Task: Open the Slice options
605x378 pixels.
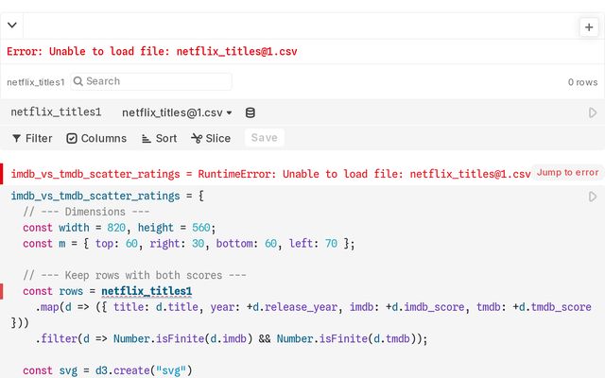Action: [x=211, y=138]
